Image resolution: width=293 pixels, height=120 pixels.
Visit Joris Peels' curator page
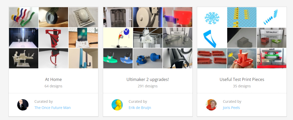coord(231,108)
